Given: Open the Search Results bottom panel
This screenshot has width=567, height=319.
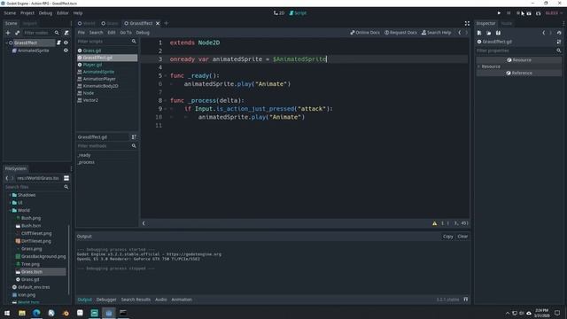Looking at the screenshot, I should [x=136, y=300].
